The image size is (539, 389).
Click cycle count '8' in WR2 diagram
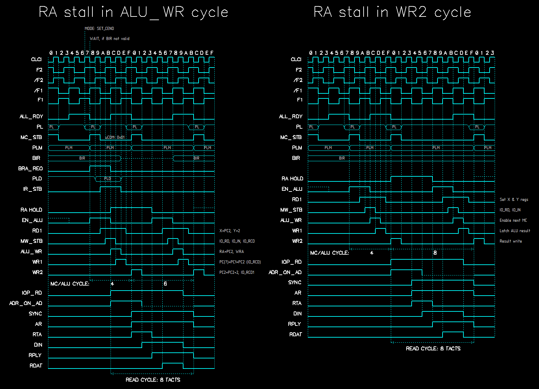[435, 253]
